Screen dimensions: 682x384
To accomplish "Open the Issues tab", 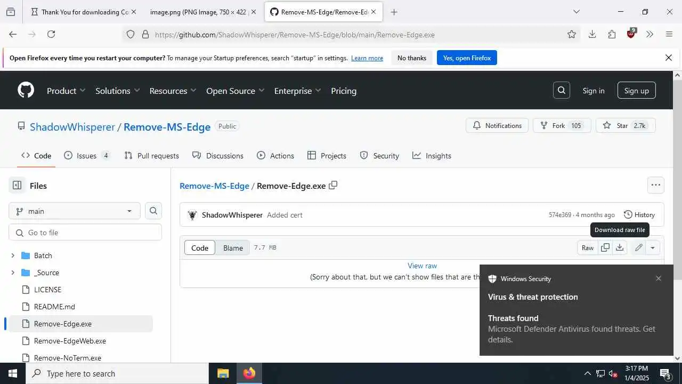I will click(x=87, y=156).
